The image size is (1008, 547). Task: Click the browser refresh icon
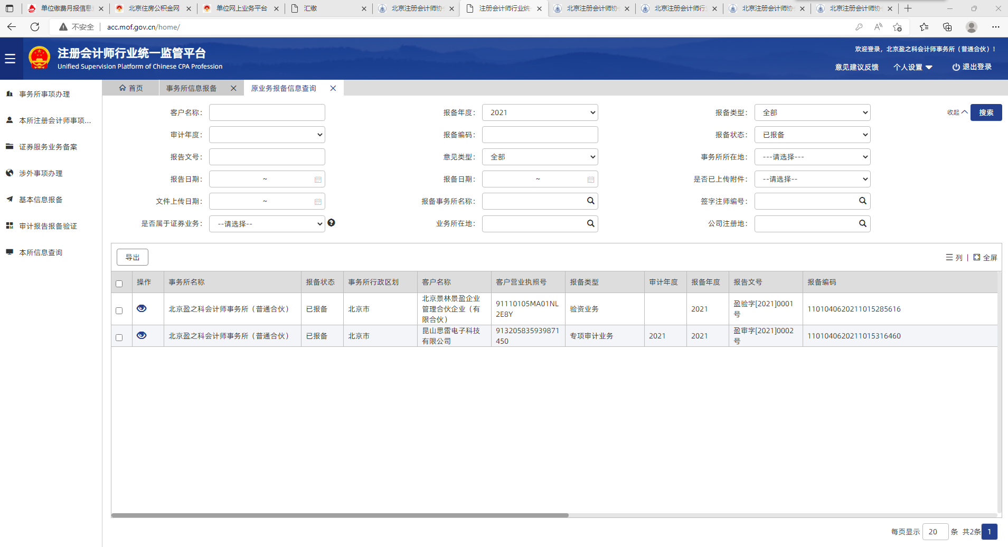tap(35, 27)
